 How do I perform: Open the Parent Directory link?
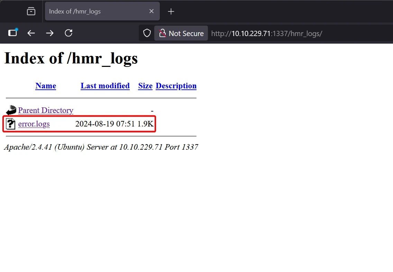point(46,110)
